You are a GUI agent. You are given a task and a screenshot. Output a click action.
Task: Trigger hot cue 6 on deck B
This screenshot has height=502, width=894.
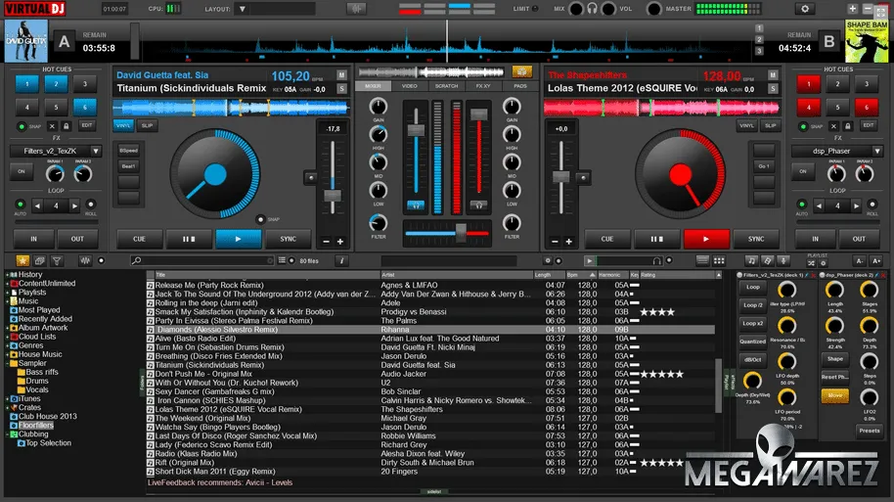tap(866, 107)
